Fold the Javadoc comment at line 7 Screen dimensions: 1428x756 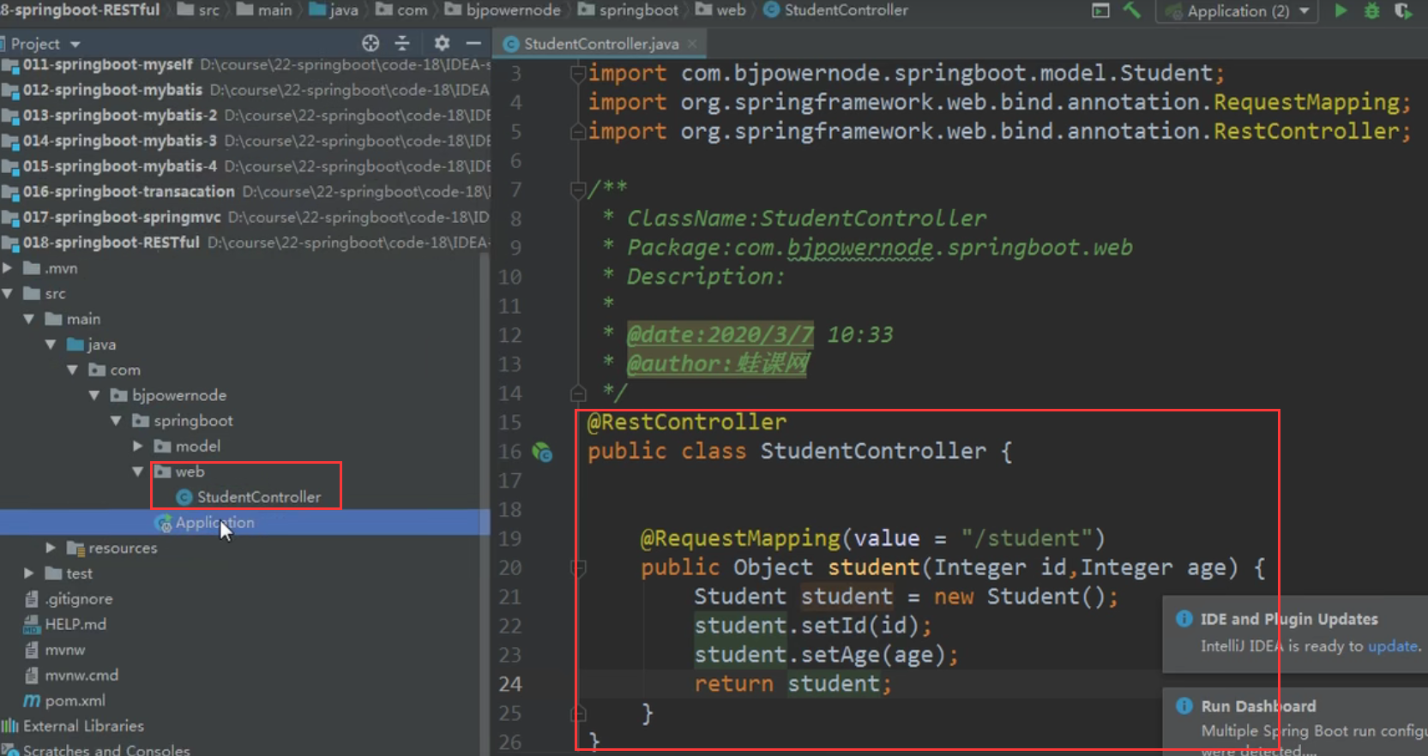coord(578,189)
